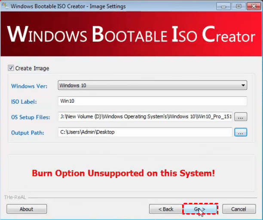263x220 pixels.
Task: Click the 'Windows Ver:' label
Action: [x=29, y=86]
